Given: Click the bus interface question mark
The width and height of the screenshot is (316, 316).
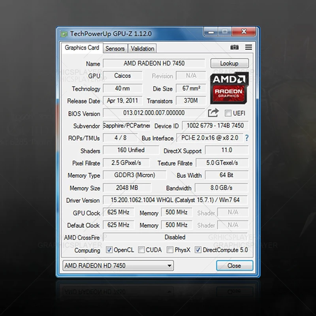Looking at the screenshot, I should coord(247,138).
